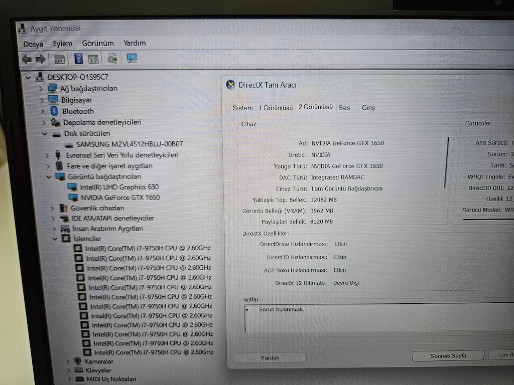Click the VRAM value "3962 MB"

[322, 211]
